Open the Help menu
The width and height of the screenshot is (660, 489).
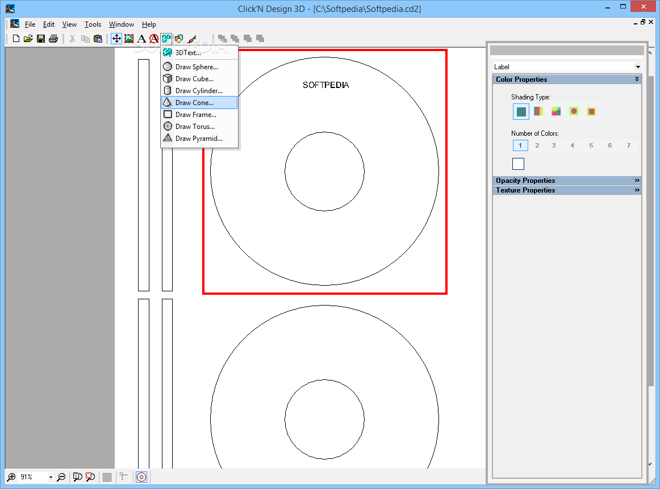pyautogui.click(x=149, y=24)
